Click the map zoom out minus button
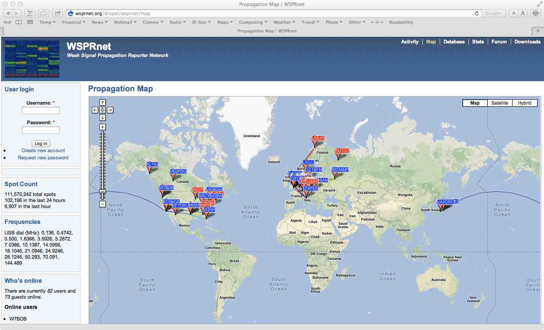 click(102, 204)
